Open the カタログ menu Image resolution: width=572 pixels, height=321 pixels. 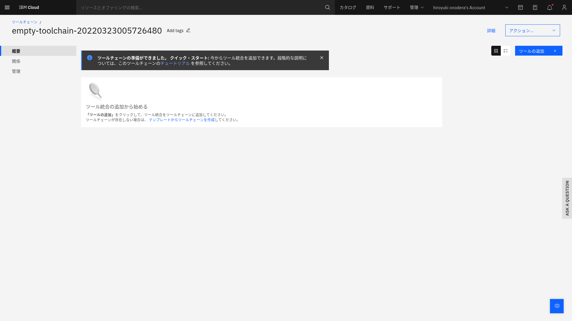pos(347,7)
